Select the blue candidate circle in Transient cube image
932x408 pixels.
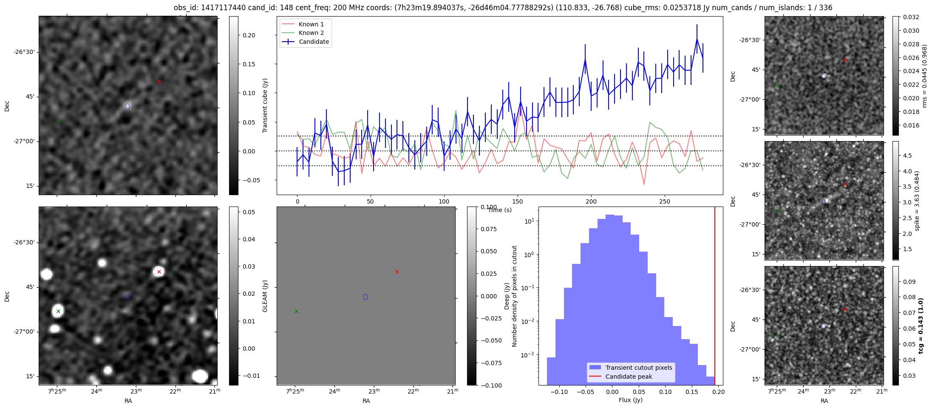(127, 106)
